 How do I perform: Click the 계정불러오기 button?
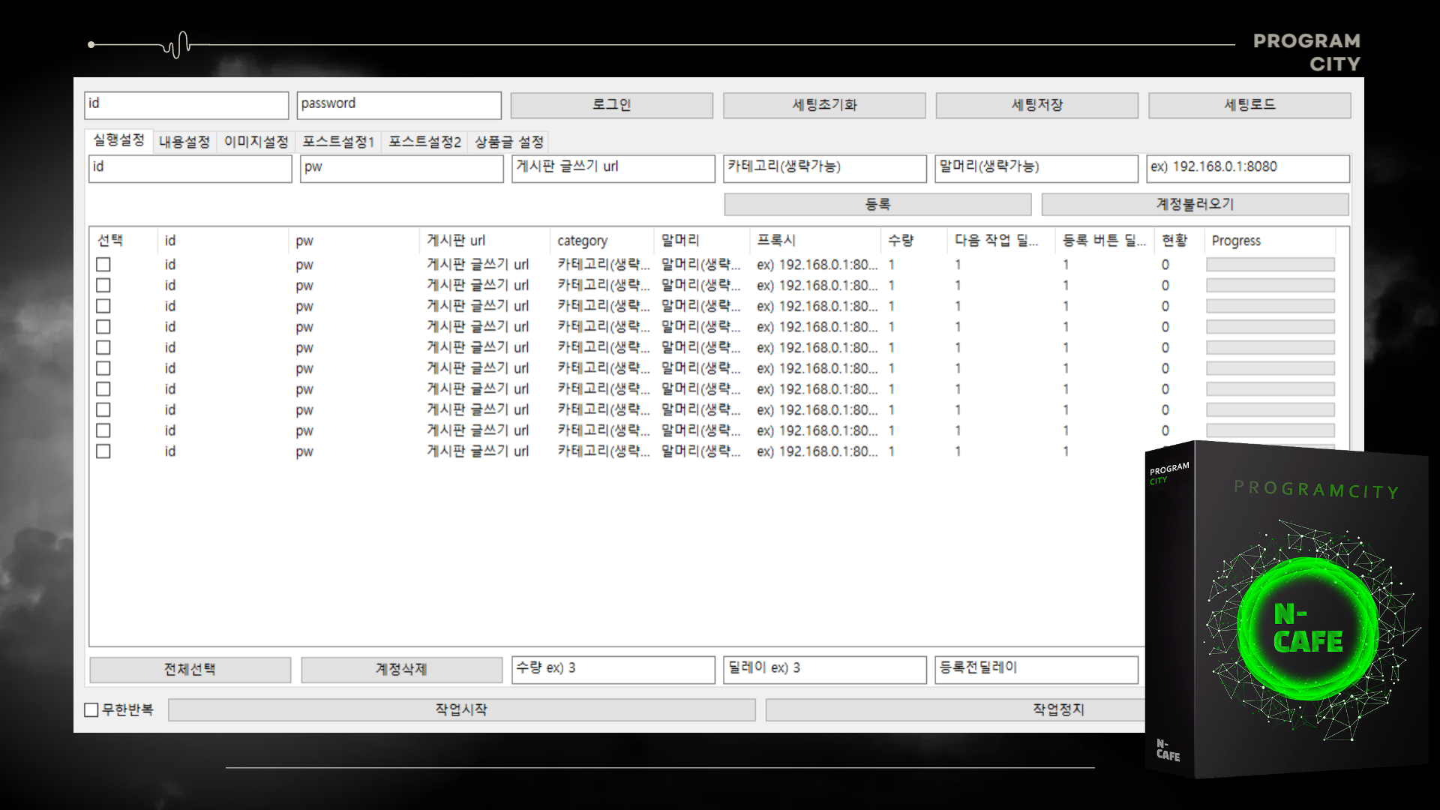coord(1195,204)
